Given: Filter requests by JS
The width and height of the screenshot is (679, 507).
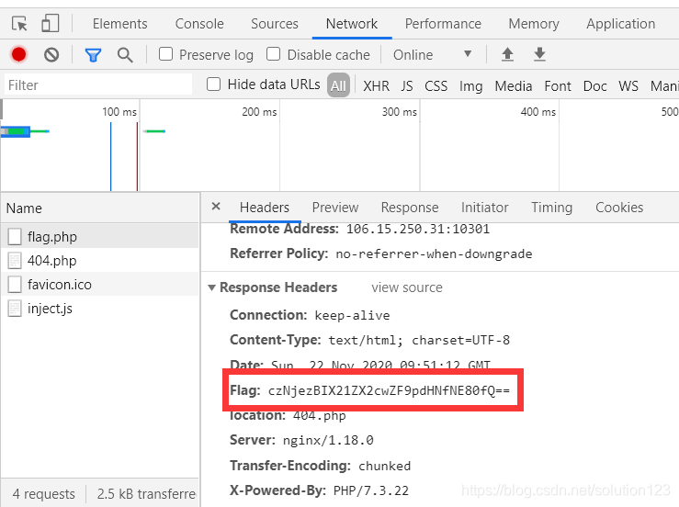Looking at the screenshot, I should coord(407,85).
